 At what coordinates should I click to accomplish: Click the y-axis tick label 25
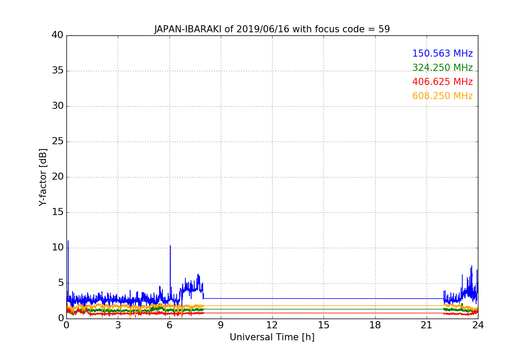coord(58,142)
